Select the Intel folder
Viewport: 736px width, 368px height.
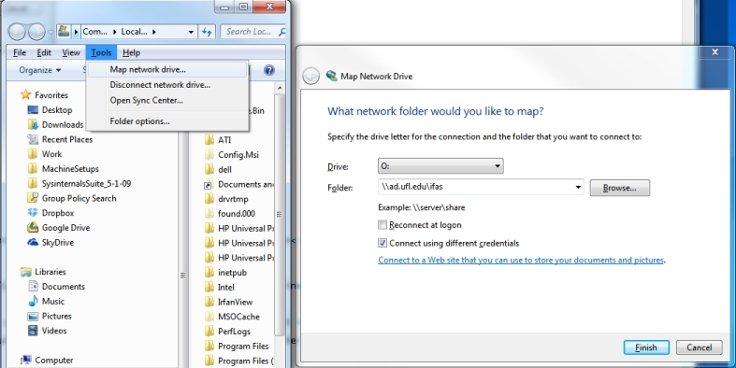point(226,288)
